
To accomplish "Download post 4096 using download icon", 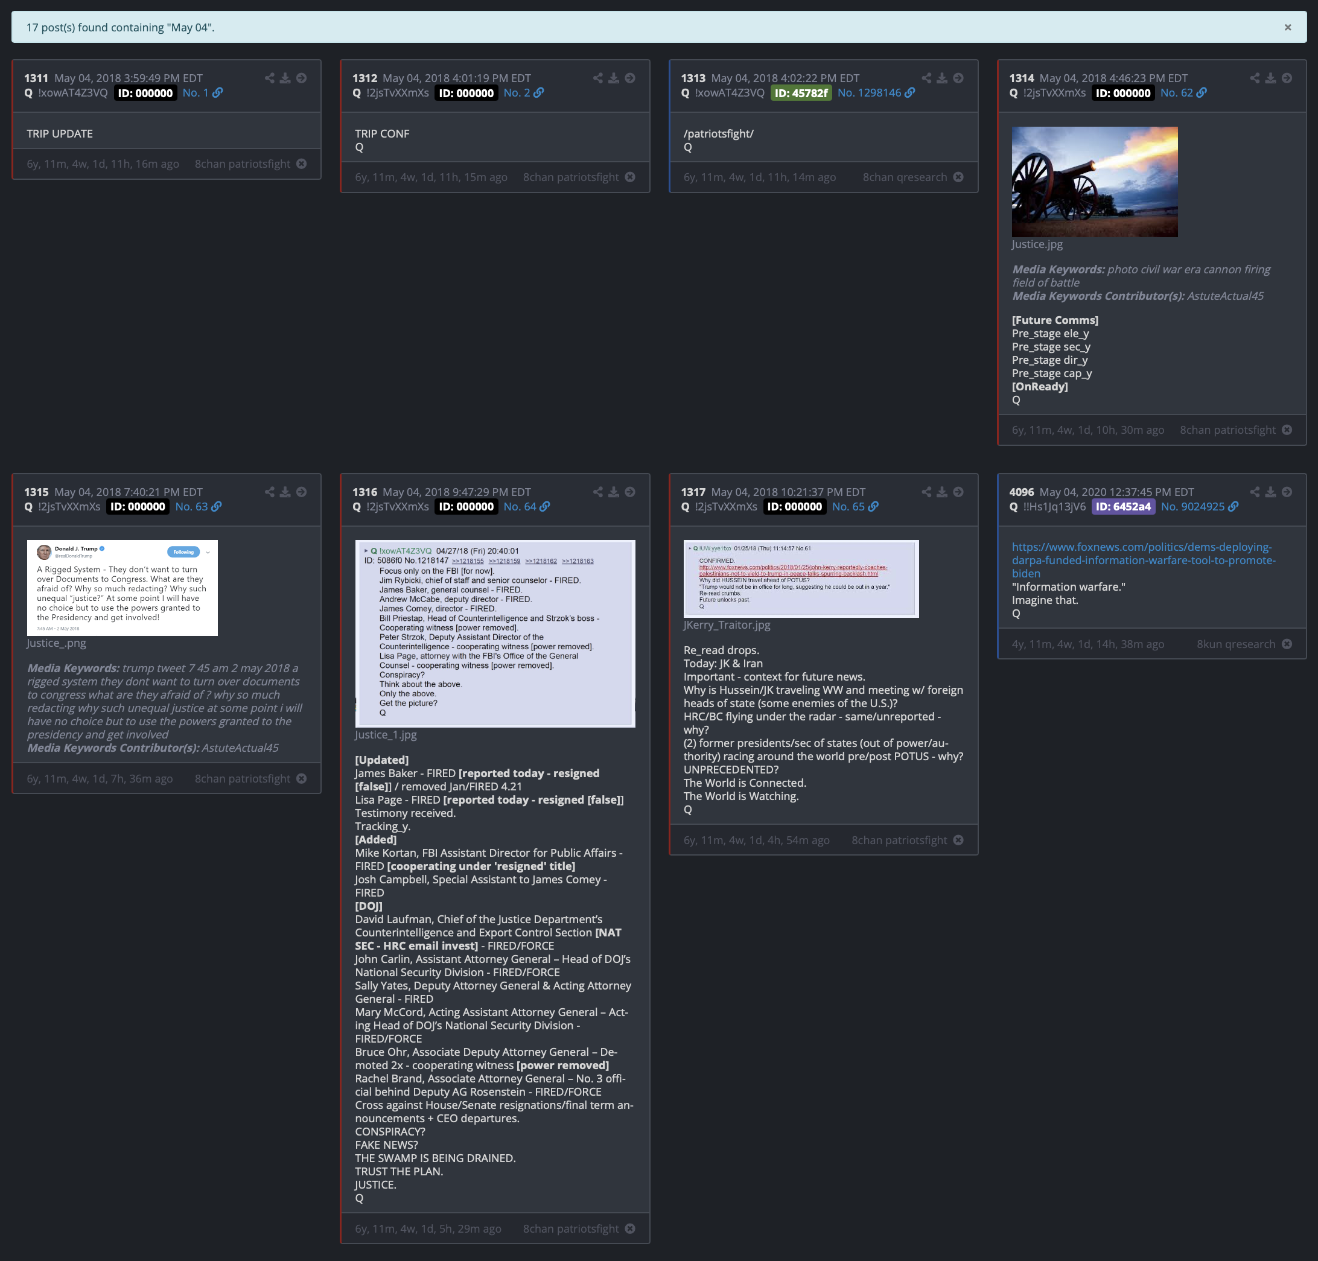I will tap(1270, 492).
